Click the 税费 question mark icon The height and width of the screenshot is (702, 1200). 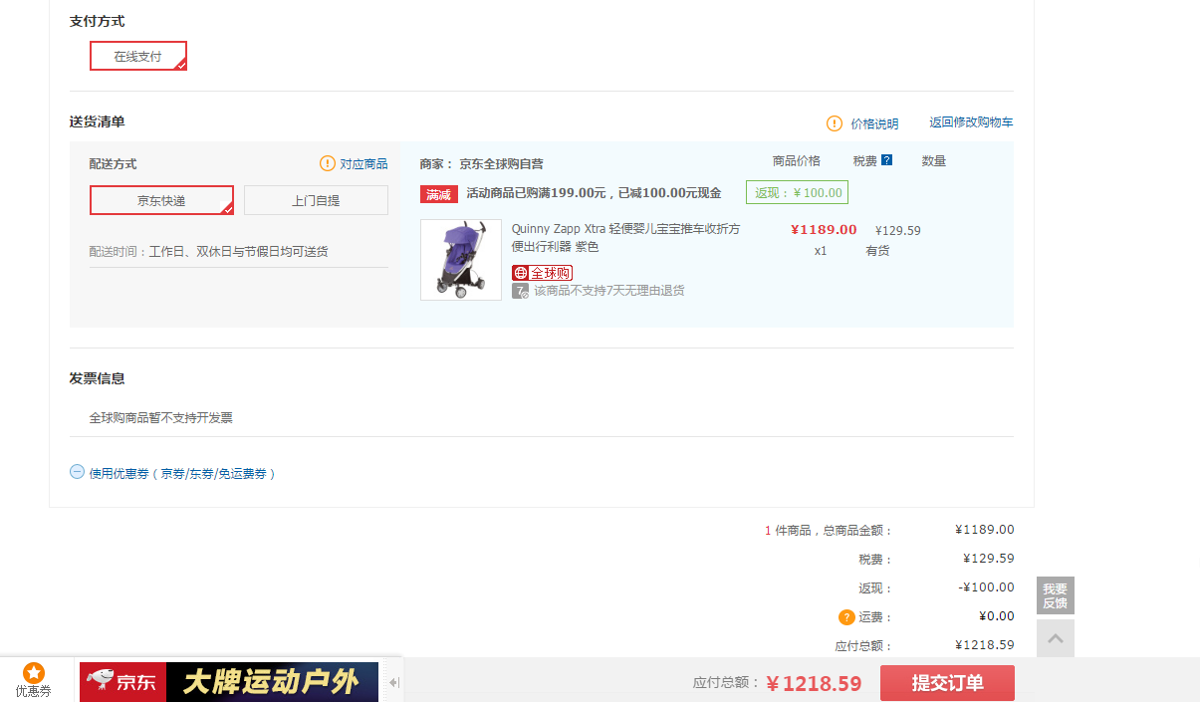coord(886,159)
